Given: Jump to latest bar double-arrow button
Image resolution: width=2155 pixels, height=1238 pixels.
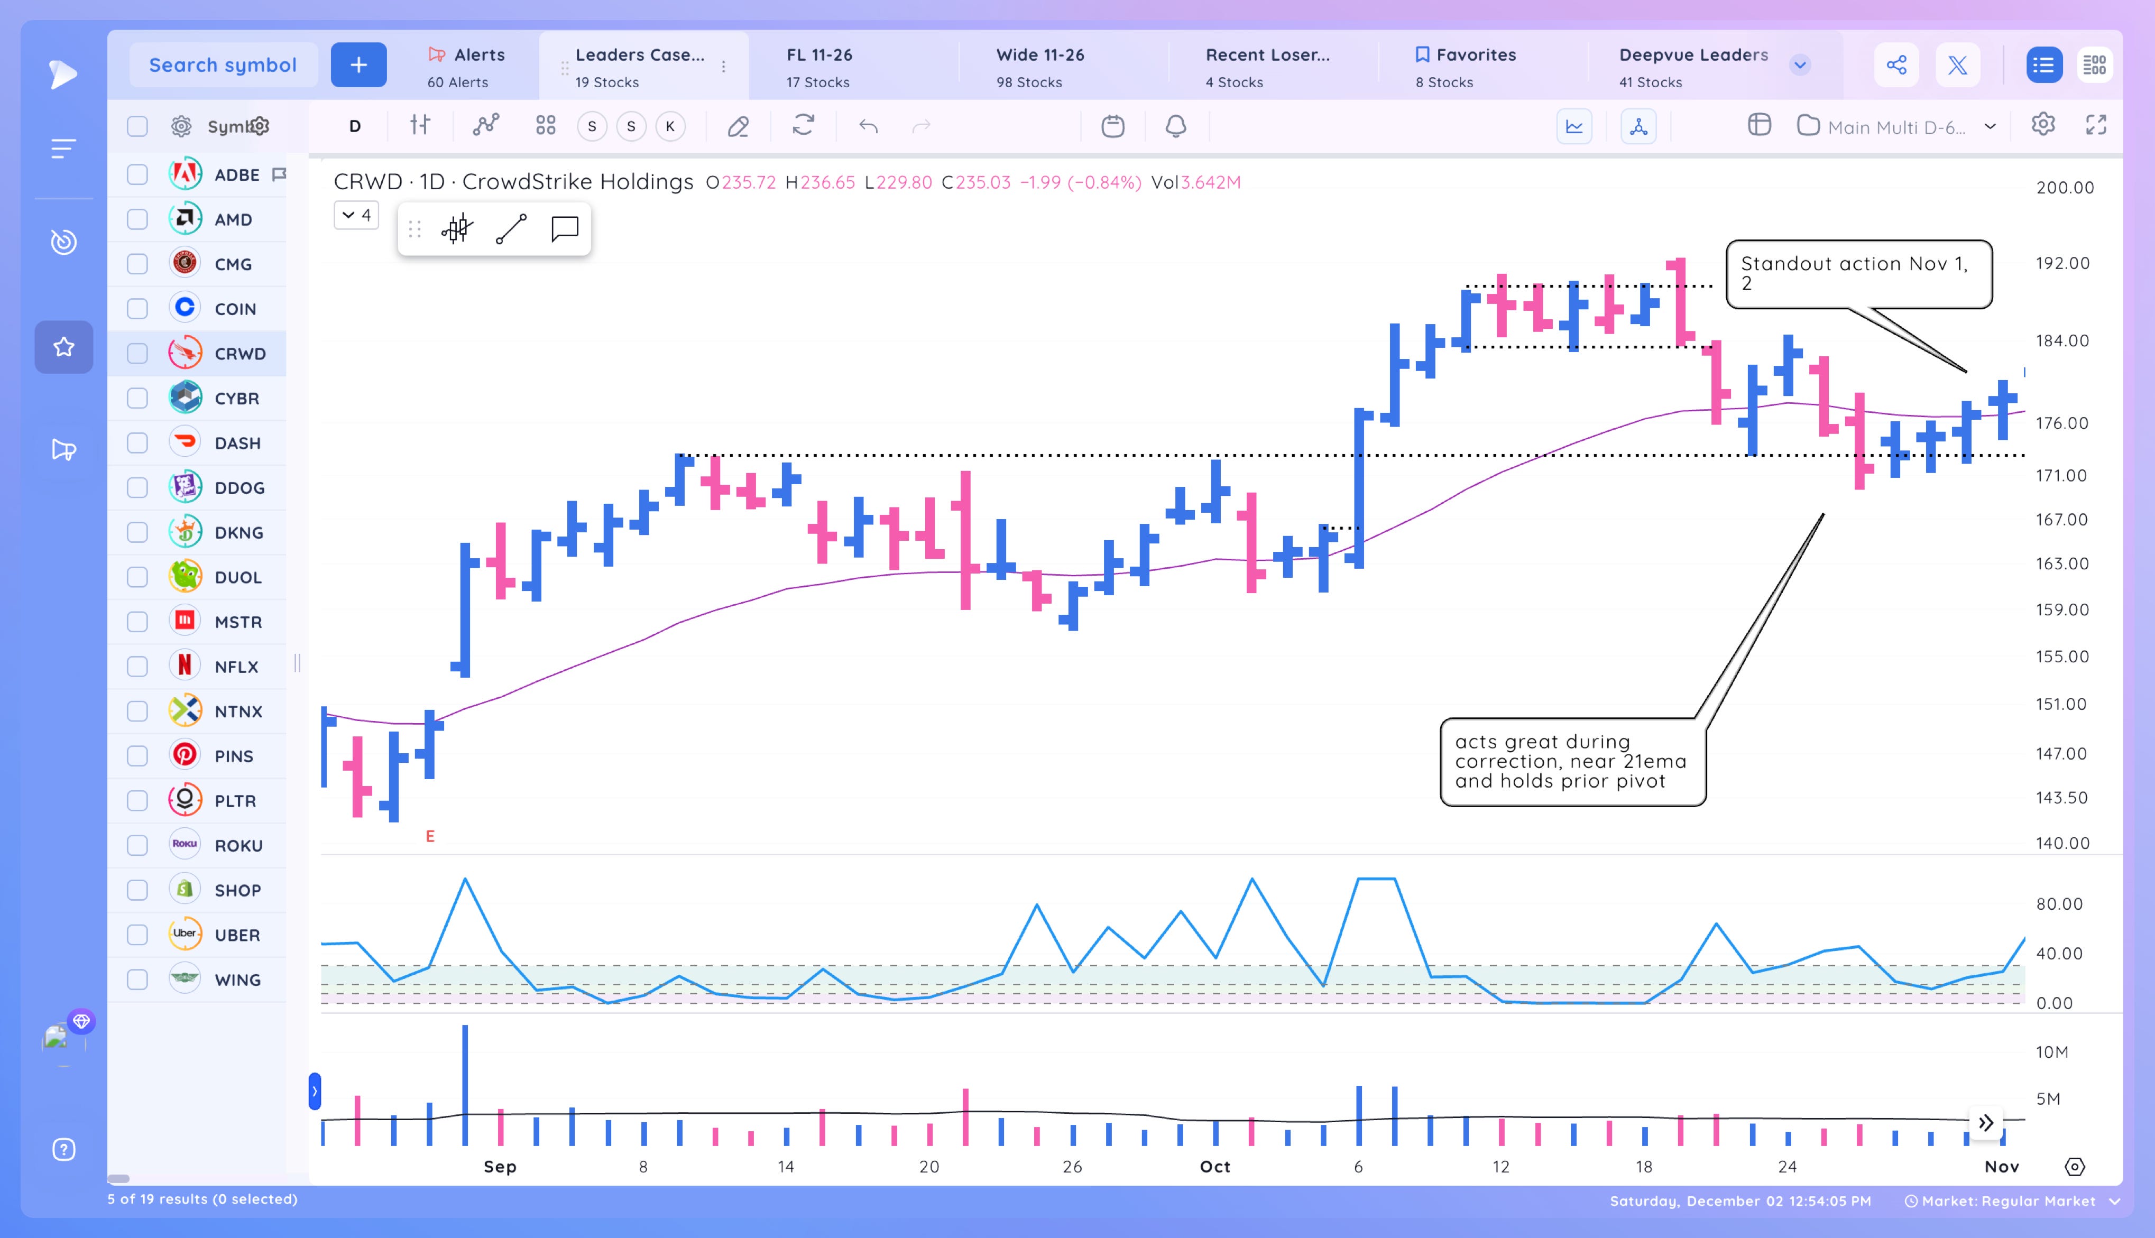Looking at the screenshot, I should pyautogui.click(x=1986, y=1123).
